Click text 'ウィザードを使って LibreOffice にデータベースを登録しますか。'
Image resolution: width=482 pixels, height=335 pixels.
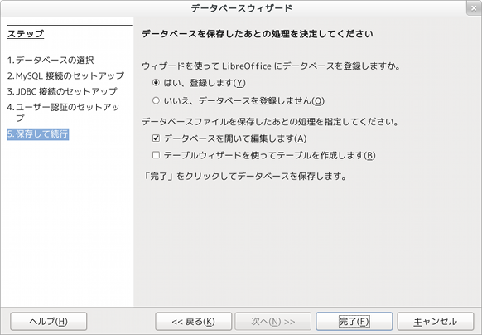coord(271,66)
